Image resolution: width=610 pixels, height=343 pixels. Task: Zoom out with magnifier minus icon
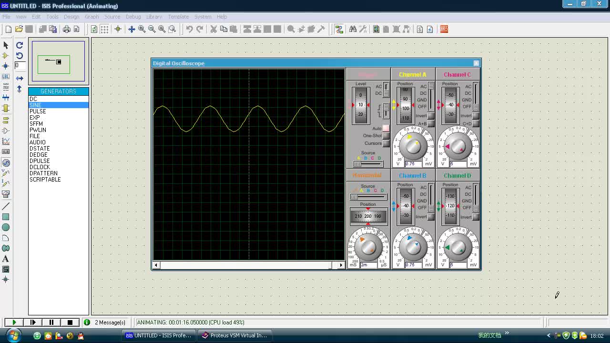(152, 29)
